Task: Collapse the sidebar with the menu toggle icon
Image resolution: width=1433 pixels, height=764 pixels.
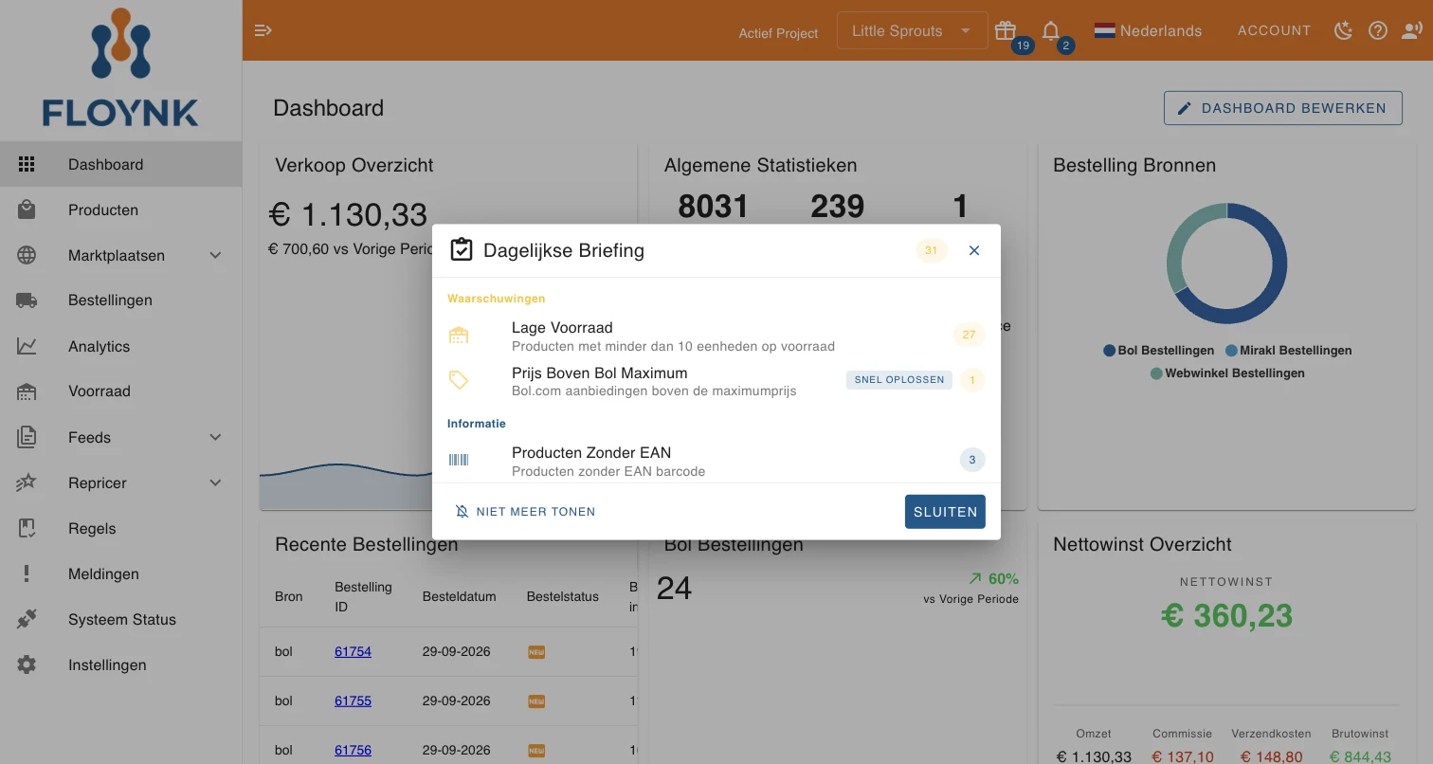Action: 263,30
